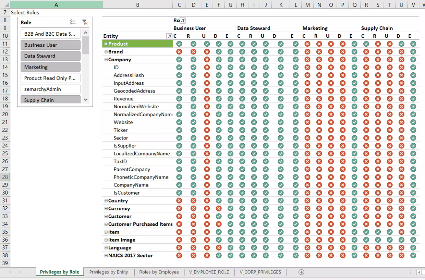
Task: Open the Roles by Employee sheet tab
Action: click(159, 272)
